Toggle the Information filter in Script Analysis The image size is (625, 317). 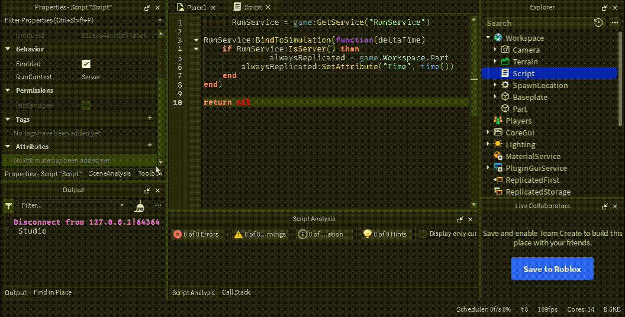(324, 234)
